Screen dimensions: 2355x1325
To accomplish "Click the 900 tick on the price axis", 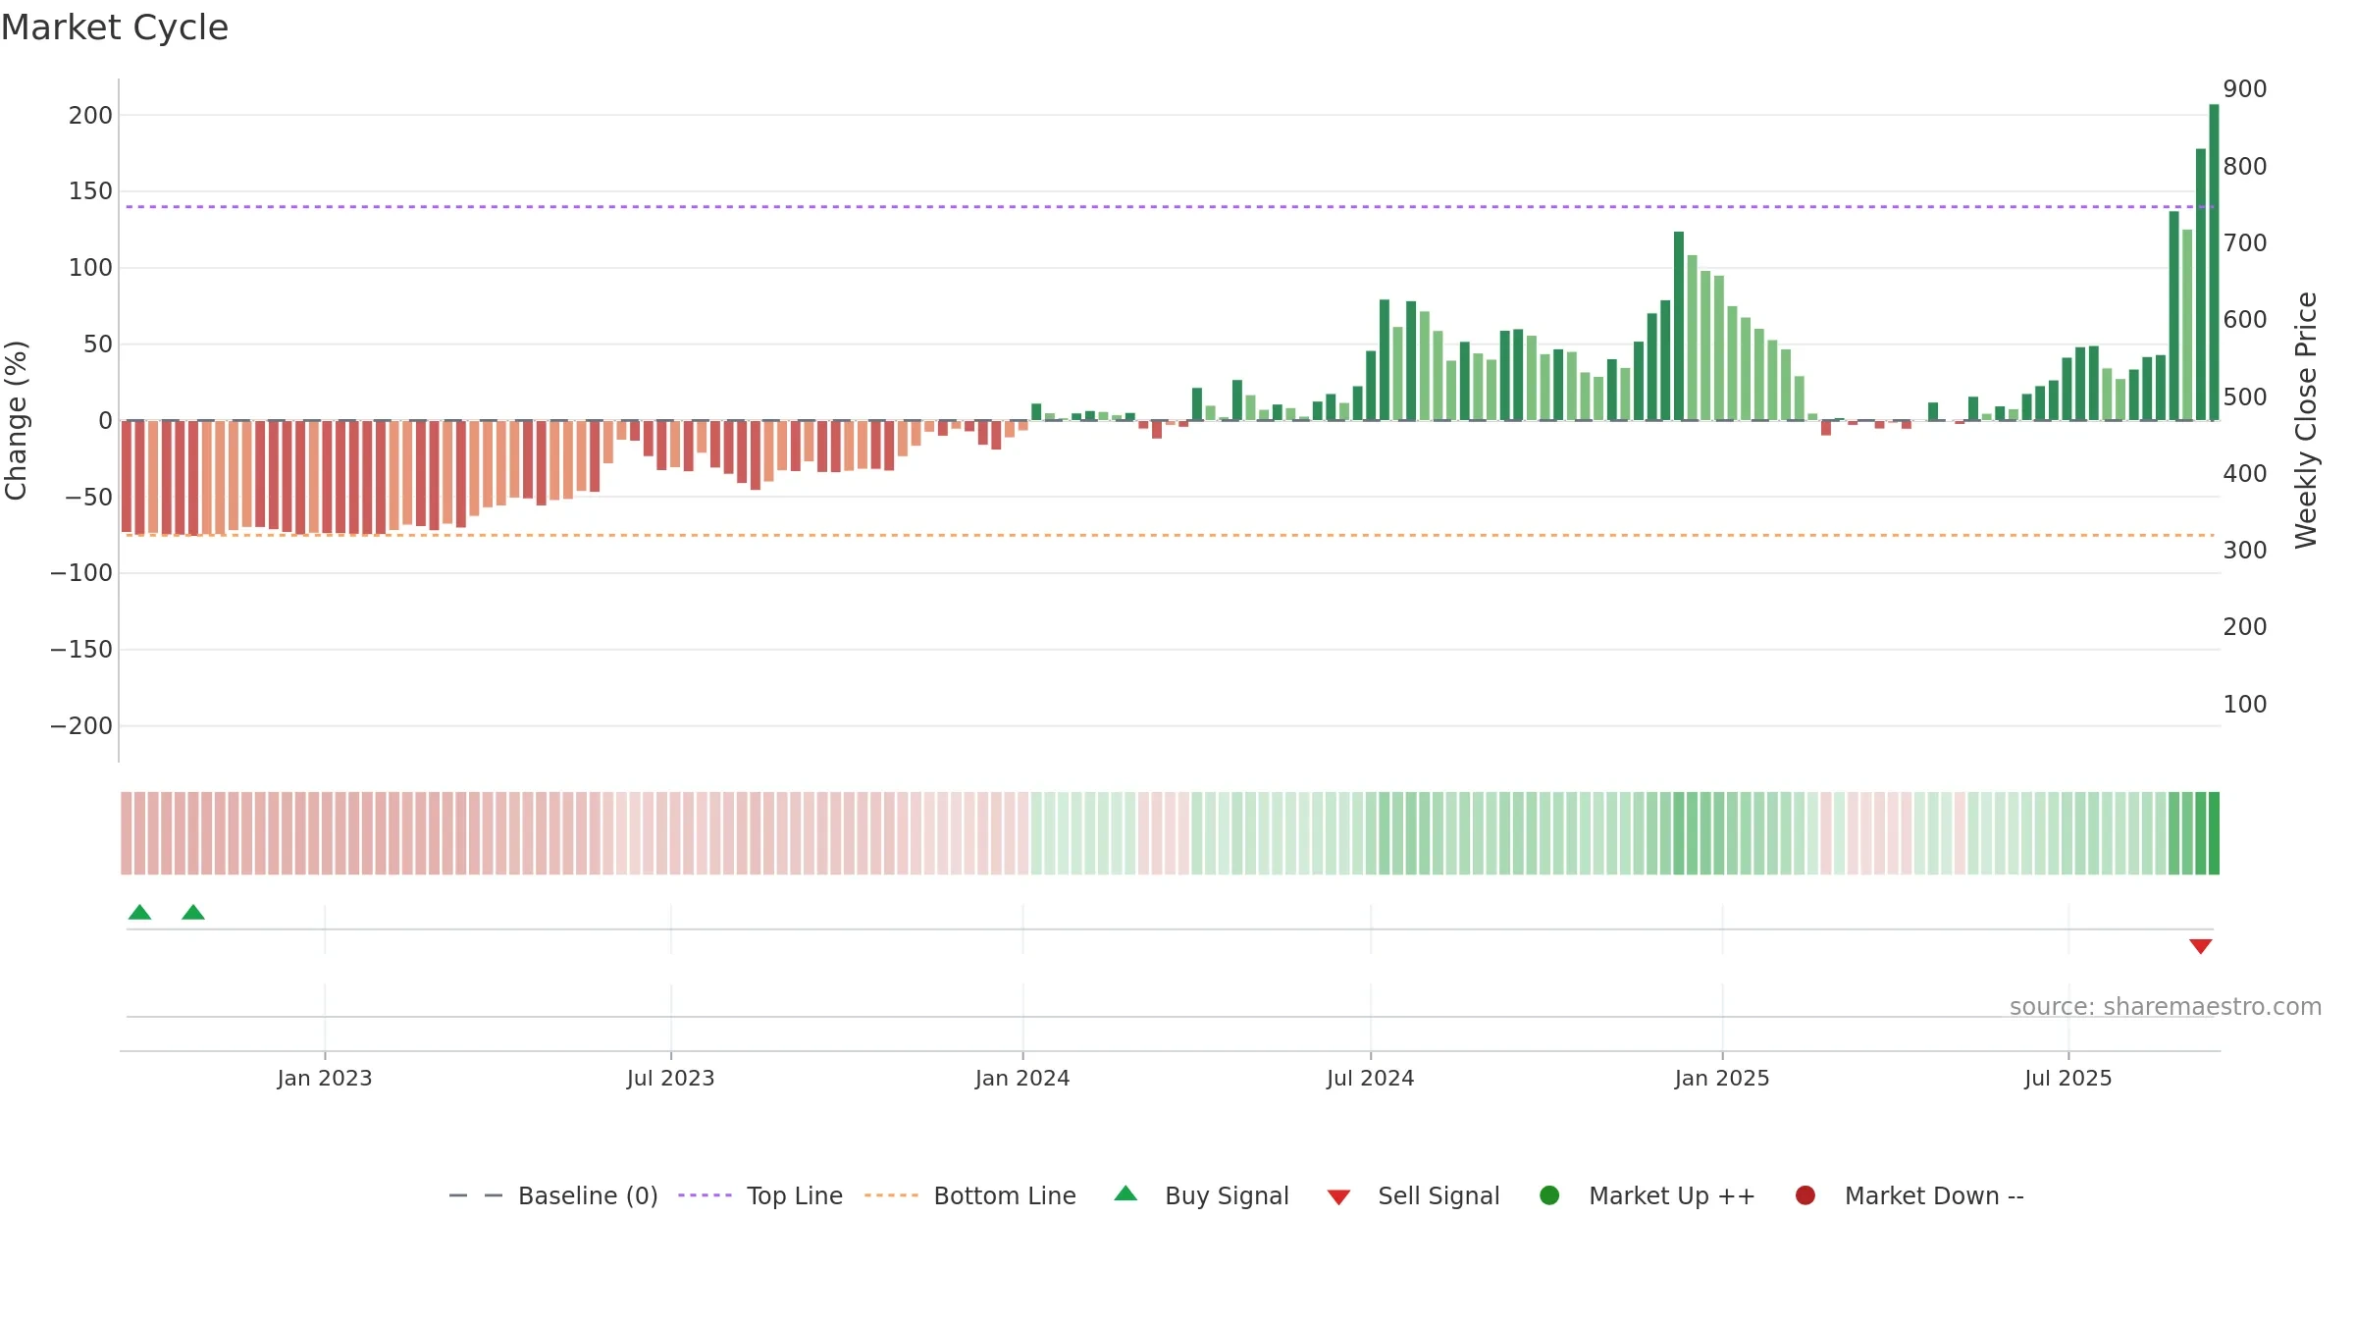I will pyautogui.click(x=2245, y=89).
